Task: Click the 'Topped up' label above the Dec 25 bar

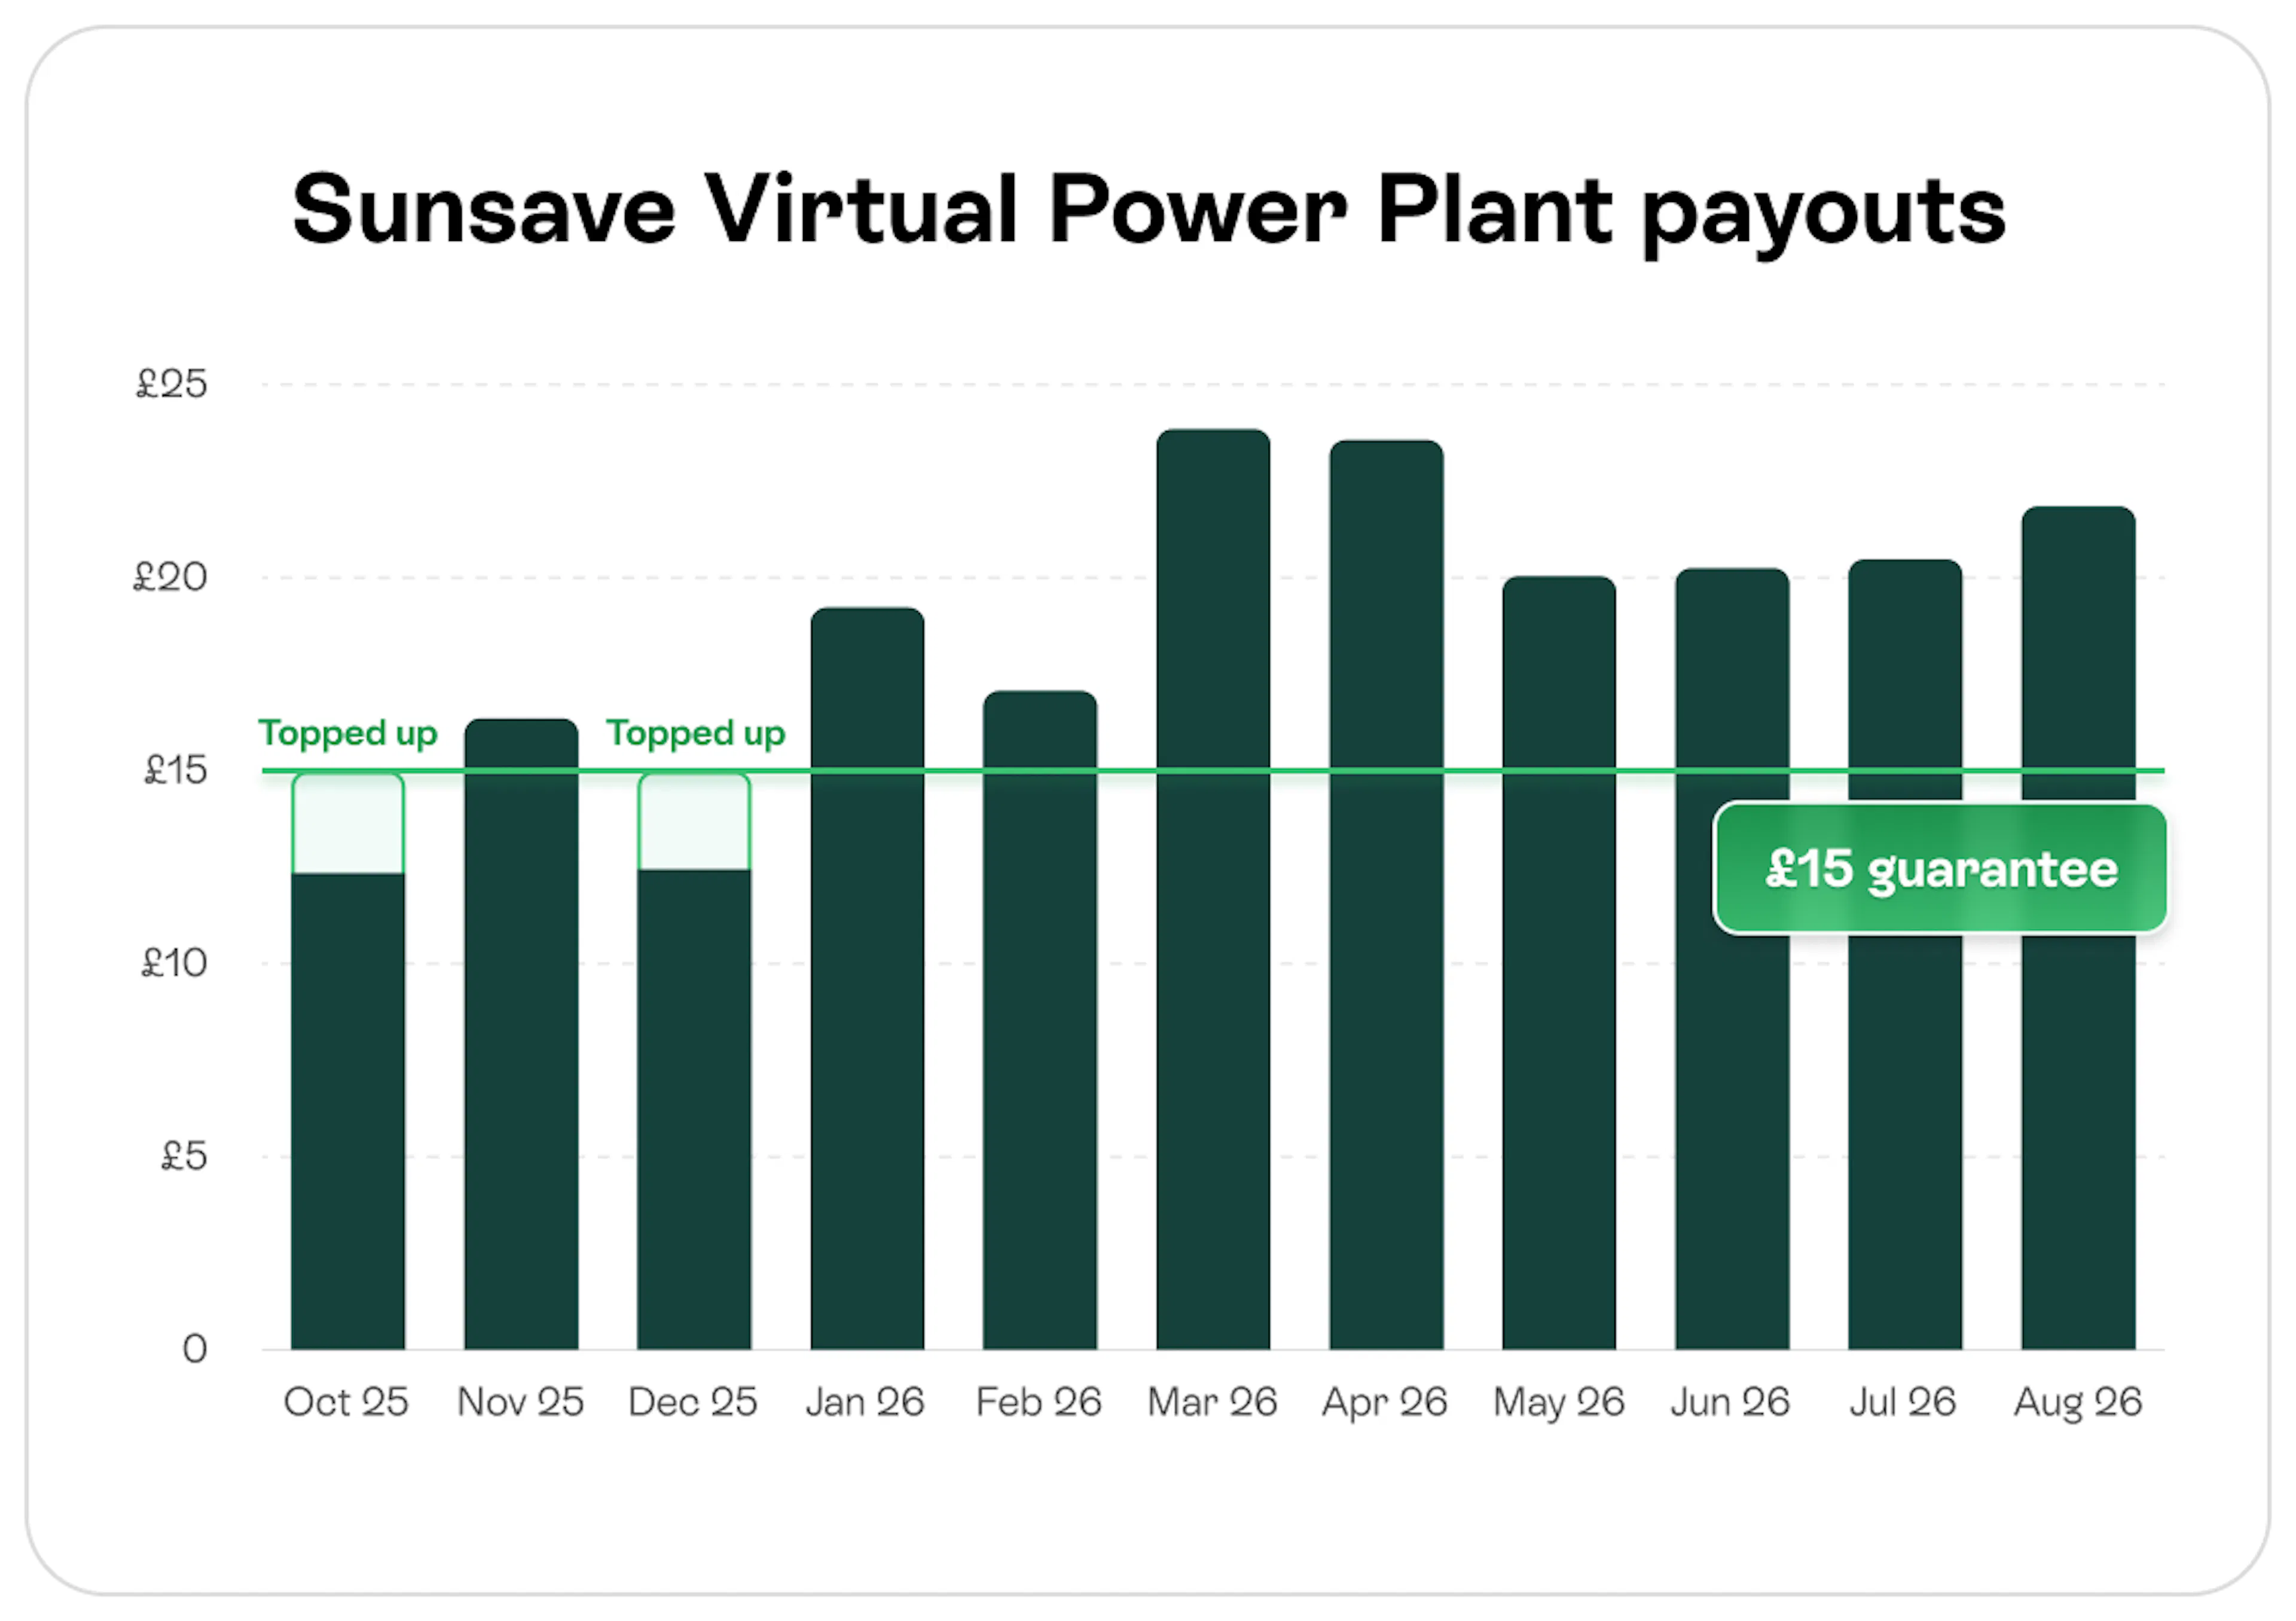Action: tap(695, 734)
